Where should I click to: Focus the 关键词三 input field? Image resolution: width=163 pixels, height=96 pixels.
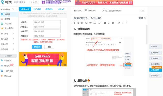(47, 31)
